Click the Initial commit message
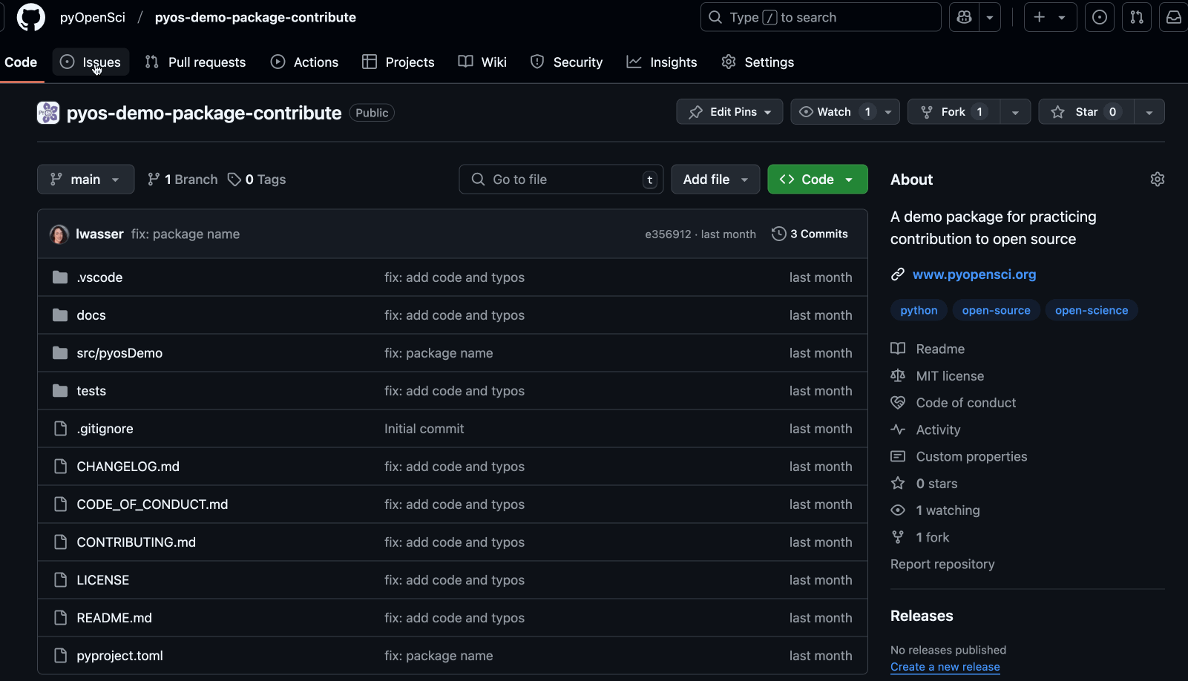 coord(424,429)
